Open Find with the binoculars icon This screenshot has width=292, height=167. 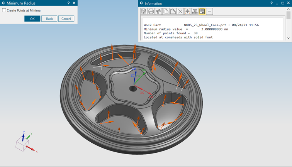195,11
